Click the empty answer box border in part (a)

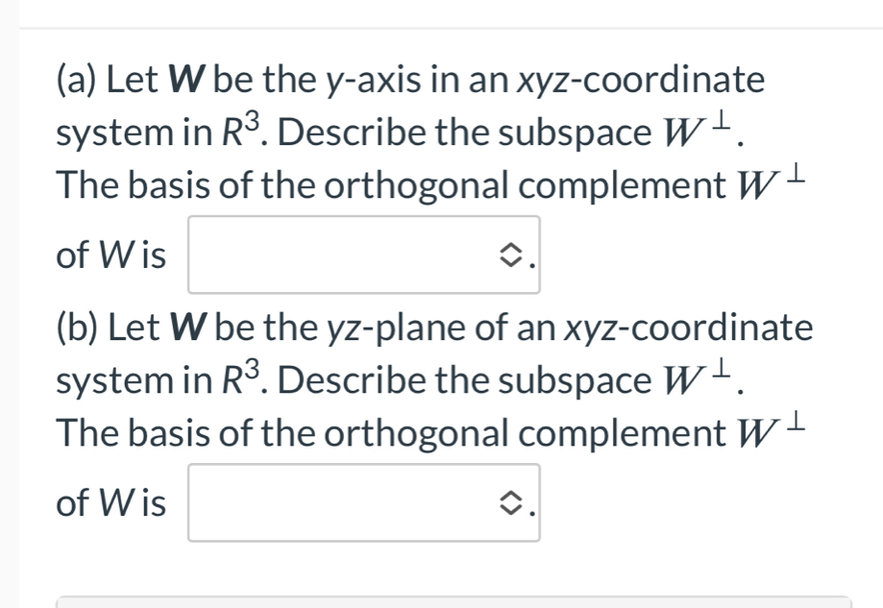click(x=363, y=218)
